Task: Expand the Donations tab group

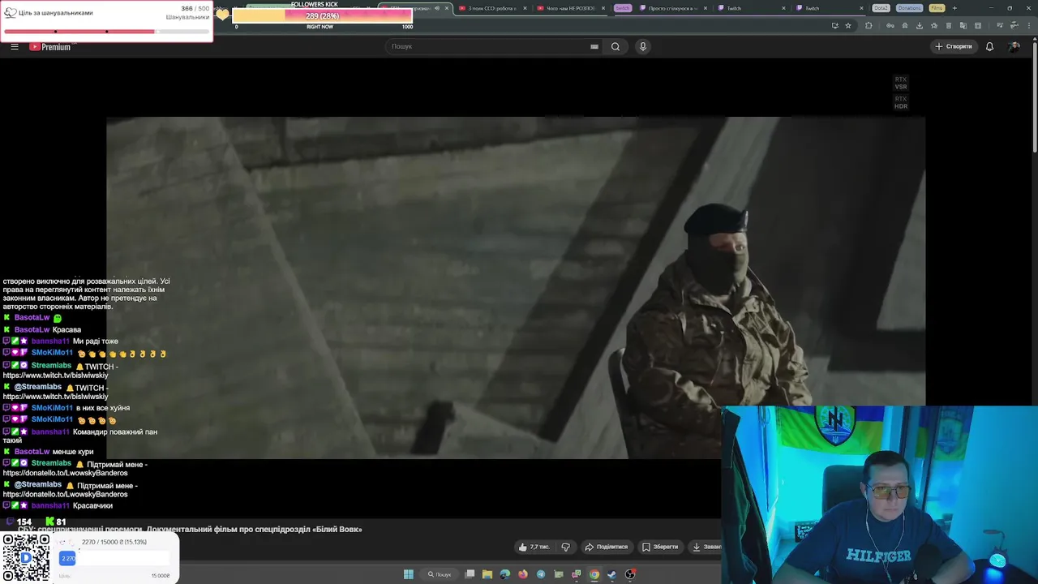Action: click(x=910, y=8)
